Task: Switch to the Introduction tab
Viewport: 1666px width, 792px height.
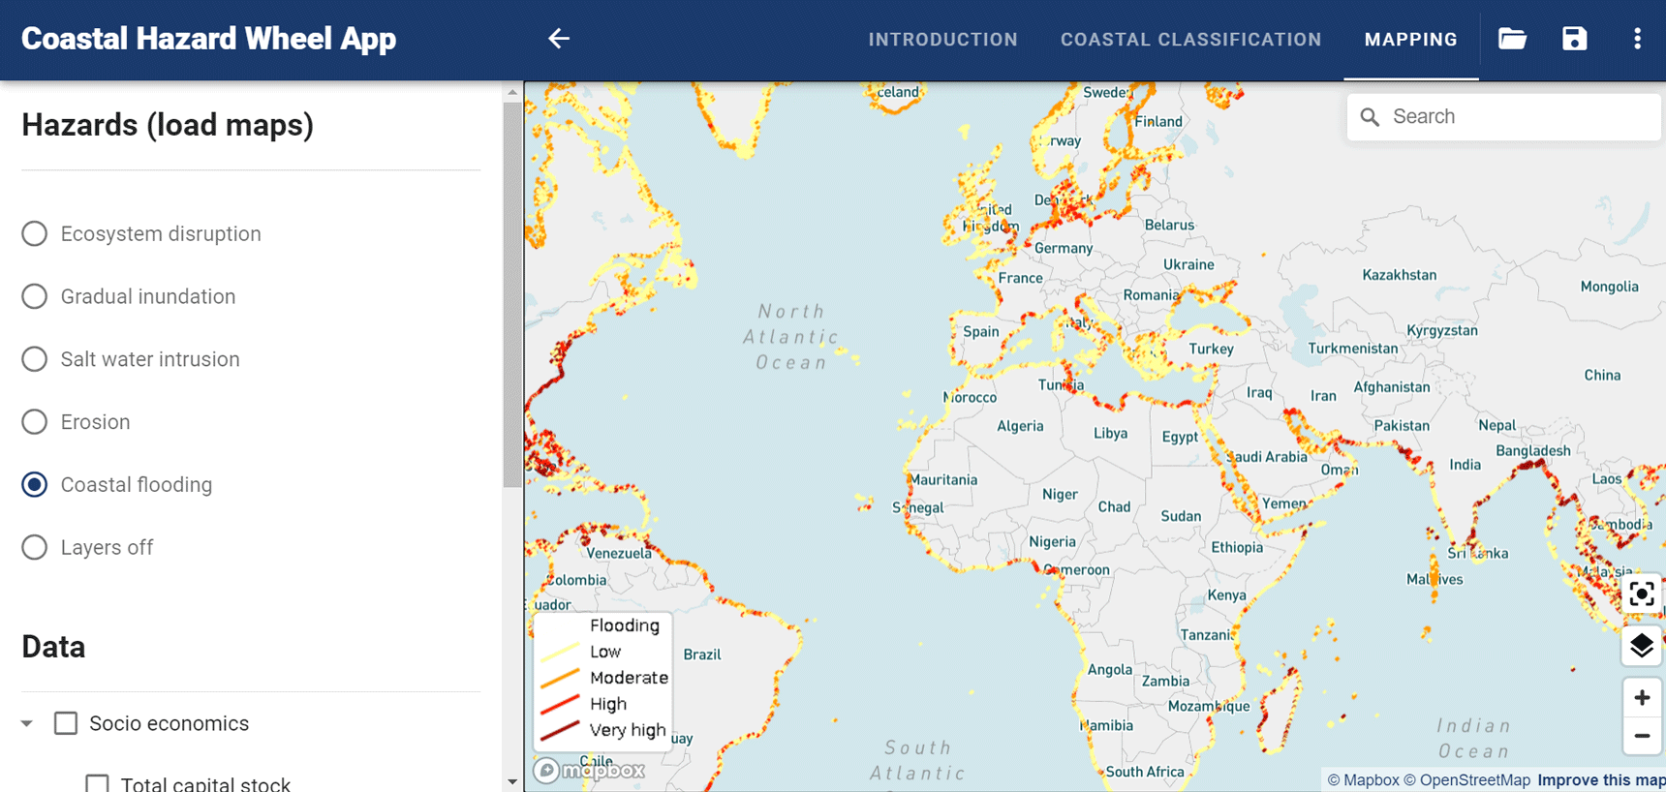Action: click(942, 40)
